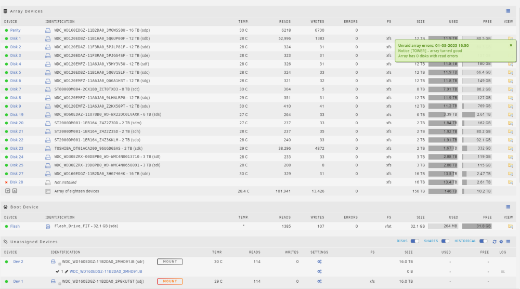Open the Dev 2 partition log icon
Screen dimensions: 520x289
(x=503, y=271)
